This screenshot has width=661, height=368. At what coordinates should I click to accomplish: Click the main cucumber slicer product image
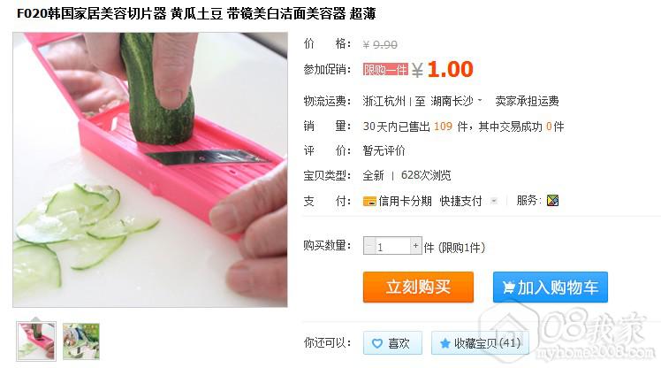tap(150, 170)
